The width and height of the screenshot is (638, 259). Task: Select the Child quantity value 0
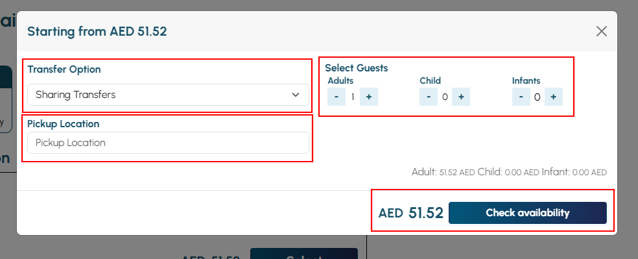[x=445, y=97]
